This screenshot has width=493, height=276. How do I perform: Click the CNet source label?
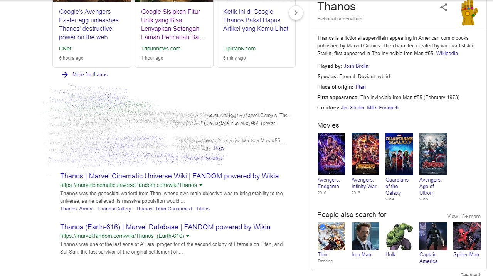tap(65, 49)
